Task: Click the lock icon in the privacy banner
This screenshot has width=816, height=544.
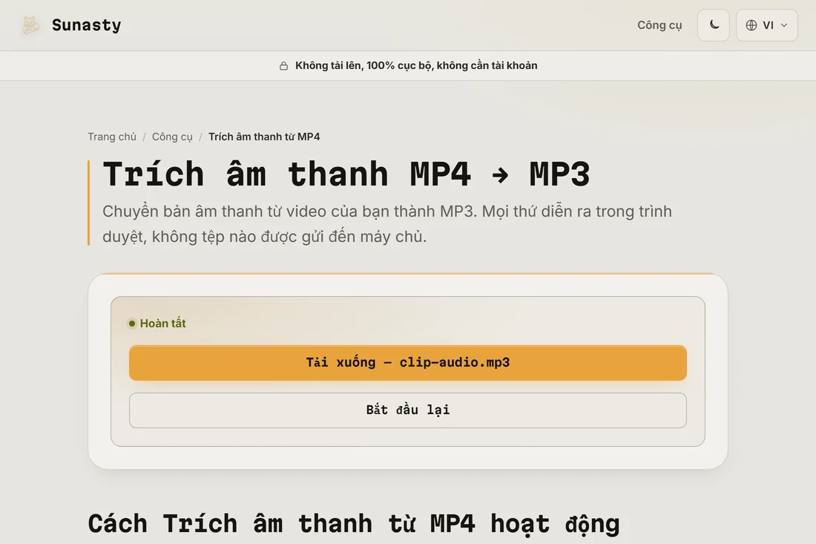Action: coord(283,65)
